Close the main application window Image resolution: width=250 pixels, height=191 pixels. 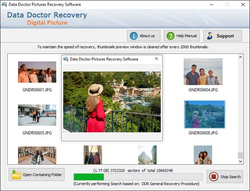click(243, 5)
